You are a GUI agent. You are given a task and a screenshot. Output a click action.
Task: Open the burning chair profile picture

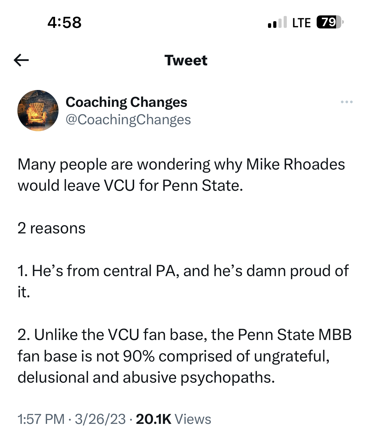point(38,111)
